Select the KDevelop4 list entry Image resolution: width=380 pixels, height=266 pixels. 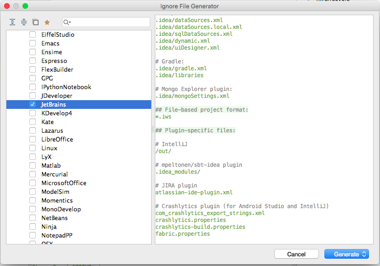[x=57, y=113]
